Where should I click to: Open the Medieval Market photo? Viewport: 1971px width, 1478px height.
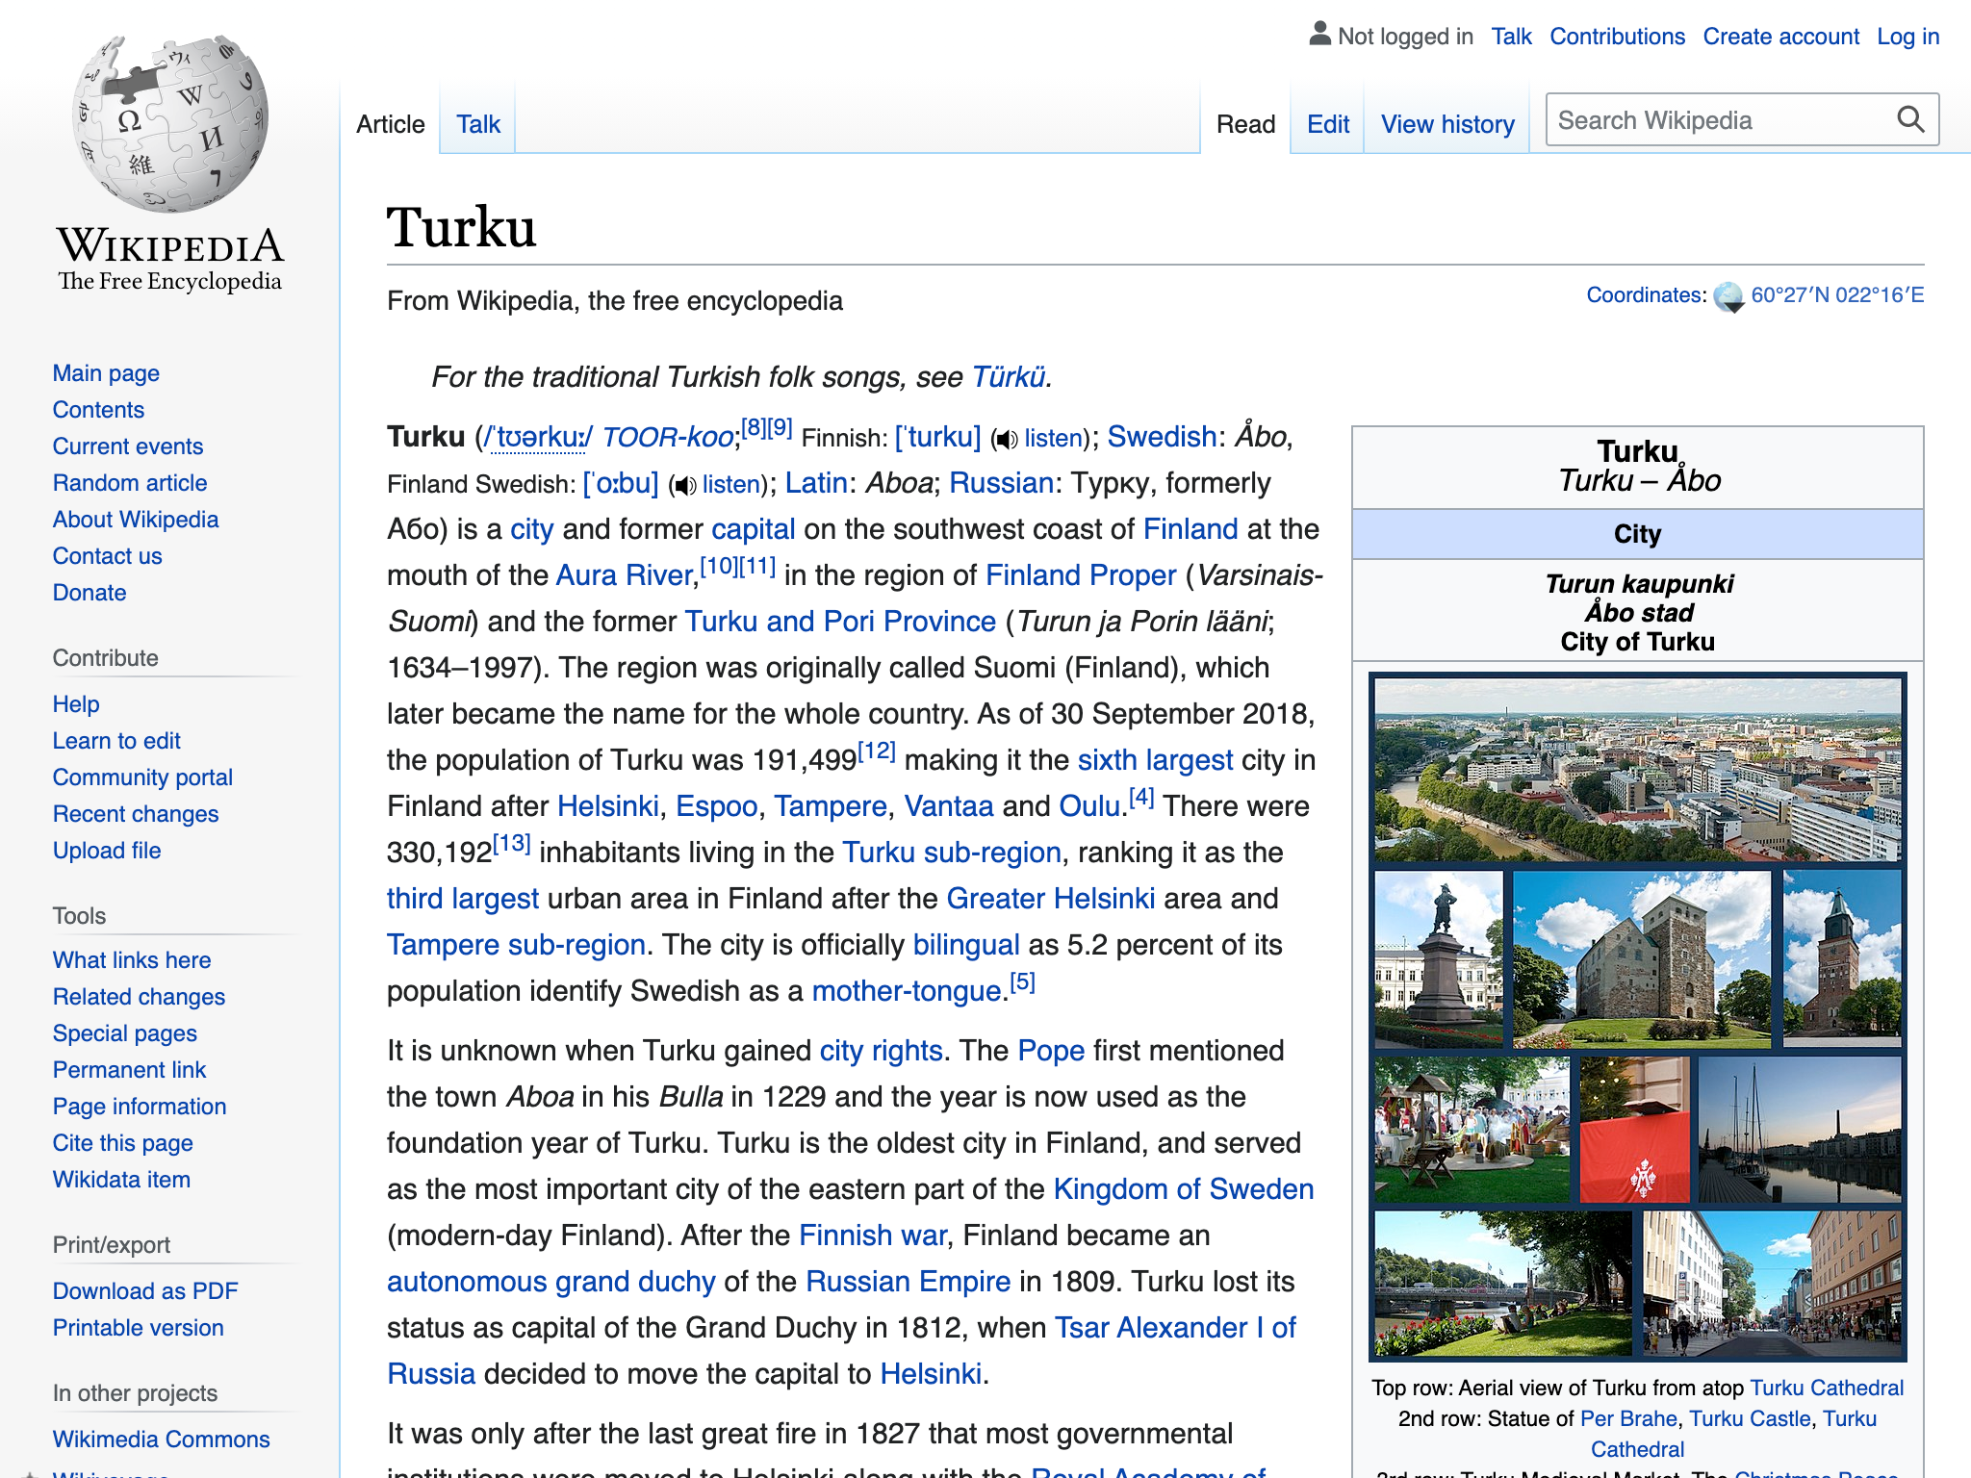point(1472,1130)
